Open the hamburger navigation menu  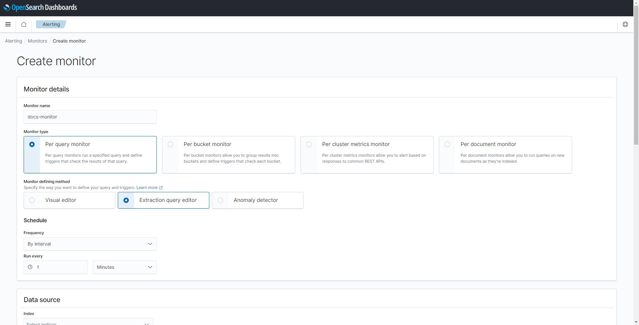(8, 24)
